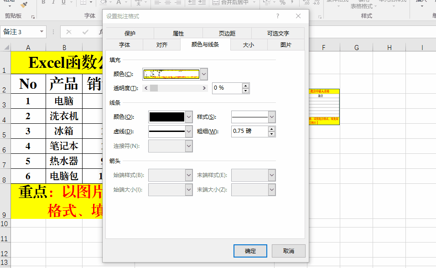This screenshot has height=268, width=436.
Task: Click the line weight 0.75 磅 field
Action: (x=250, y=131)
